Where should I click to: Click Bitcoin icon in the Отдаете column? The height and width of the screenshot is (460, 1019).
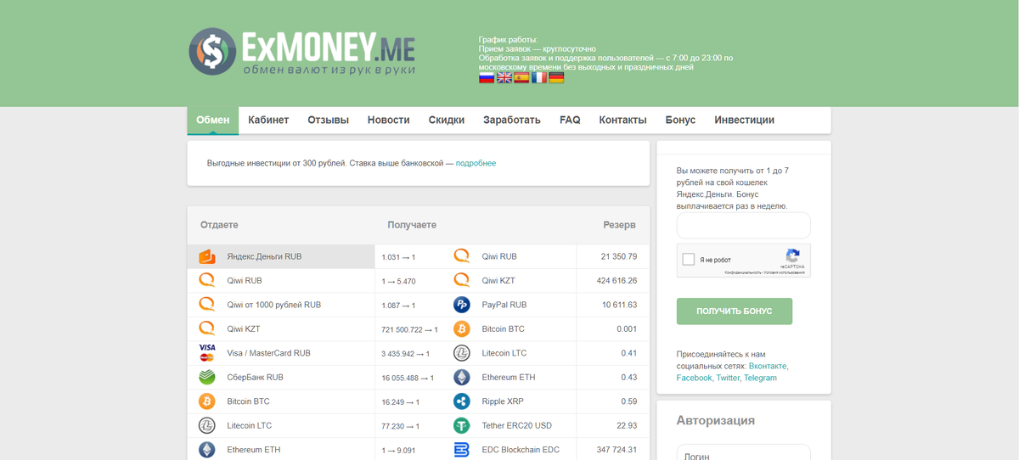(206, 401)
